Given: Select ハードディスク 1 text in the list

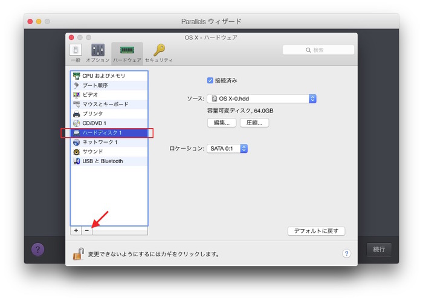Looking at the screenshot, I should pos(102,132).
